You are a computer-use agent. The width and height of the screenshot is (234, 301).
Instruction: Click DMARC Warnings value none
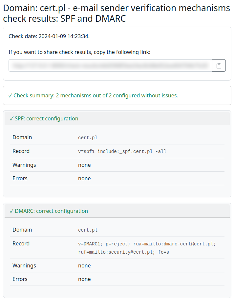(x=84, y=265)
